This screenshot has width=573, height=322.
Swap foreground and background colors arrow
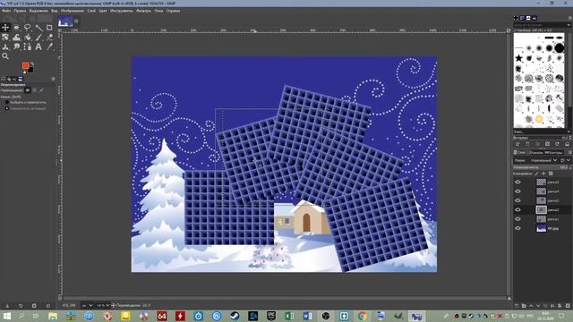tap(32, 64)
